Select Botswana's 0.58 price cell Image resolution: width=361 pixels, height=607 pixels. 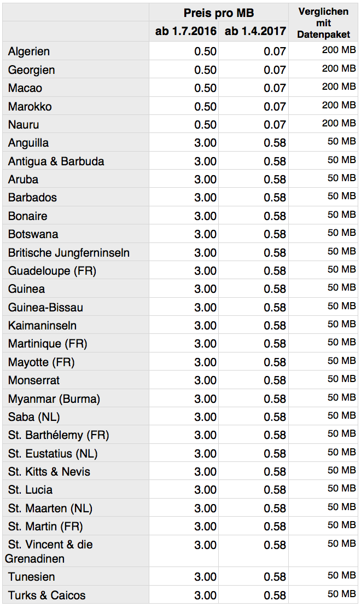[275, 234]
